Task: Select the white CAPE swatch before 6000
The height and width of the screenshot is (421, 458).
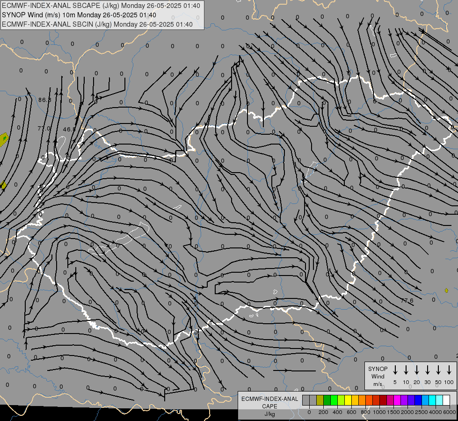Action: tap(447, 400)
